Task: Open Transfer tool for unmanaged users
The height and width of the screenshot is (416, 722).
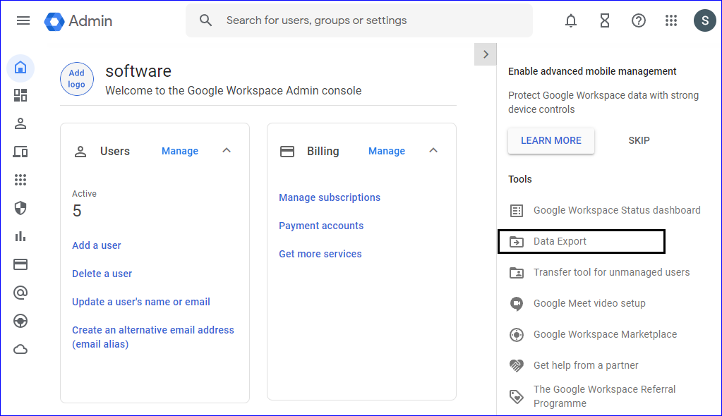Action: point(611,272)
